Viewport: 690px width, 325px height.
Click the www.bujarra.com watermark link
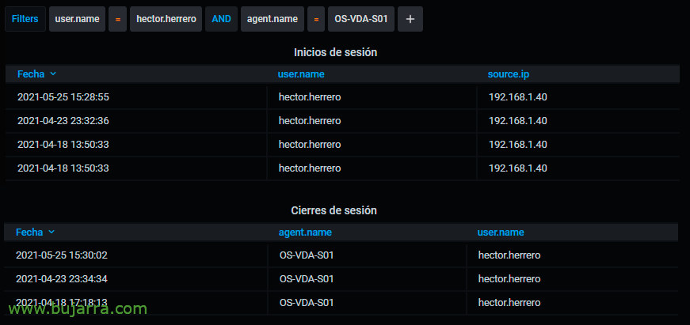[78, 309]
